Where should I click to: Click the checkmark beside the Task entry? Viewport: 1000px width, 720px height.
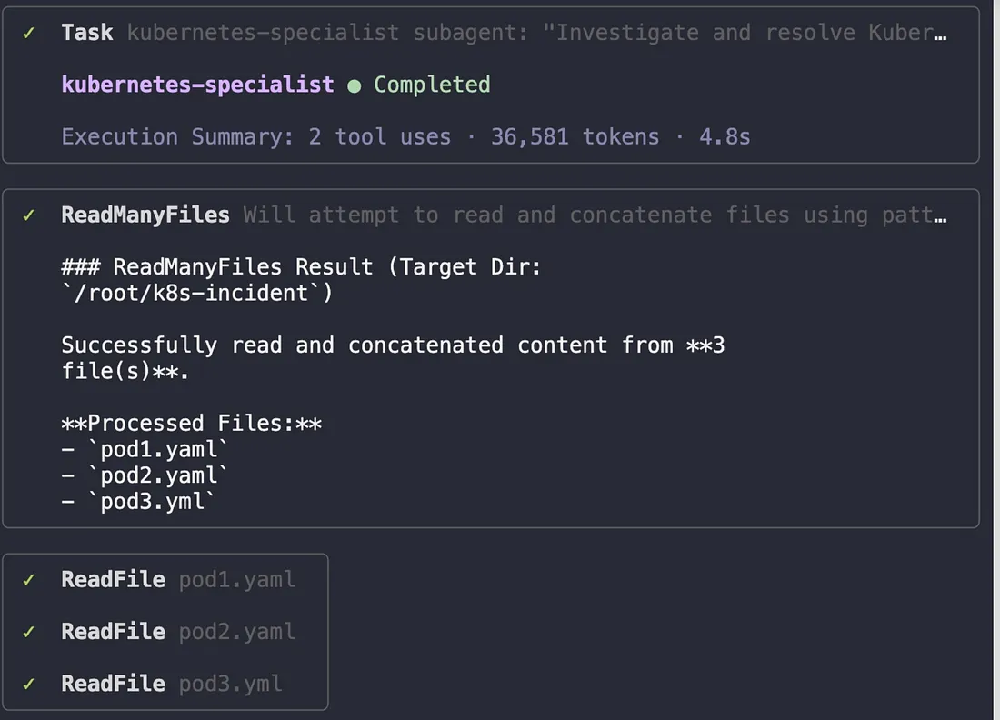pyautogui.click(x=29, y=33)
